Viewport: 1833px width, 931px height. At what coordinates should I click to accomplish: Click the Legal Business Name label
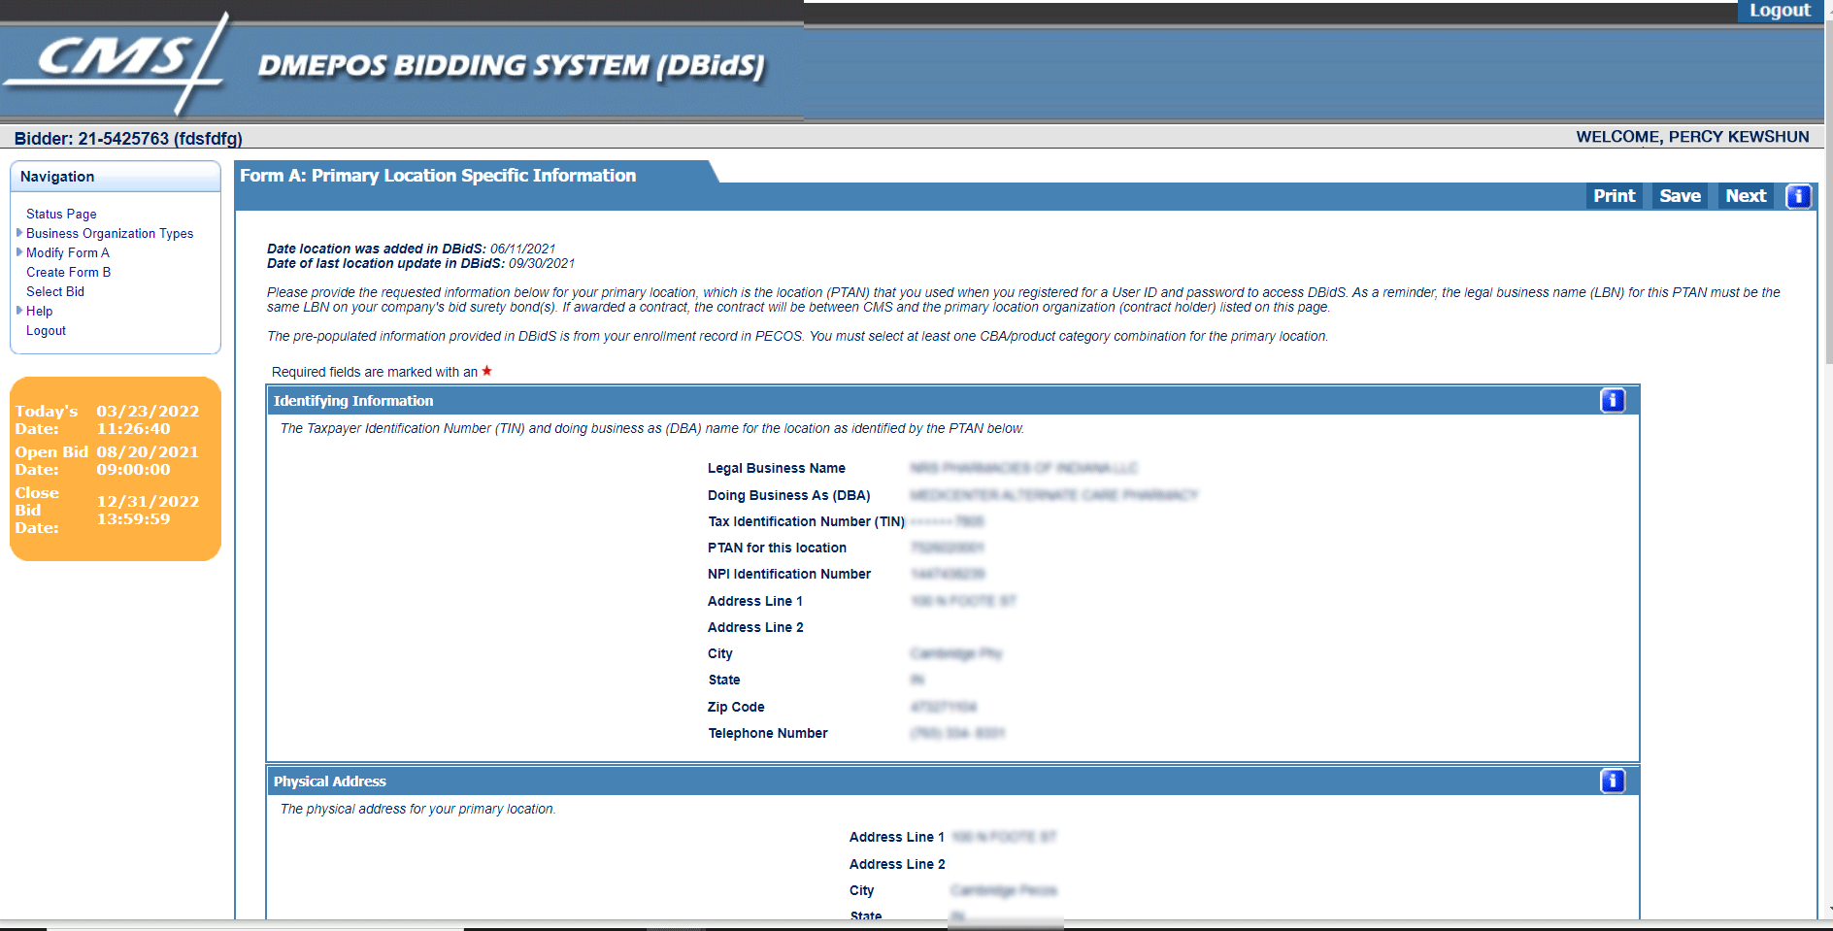(776, 468)
